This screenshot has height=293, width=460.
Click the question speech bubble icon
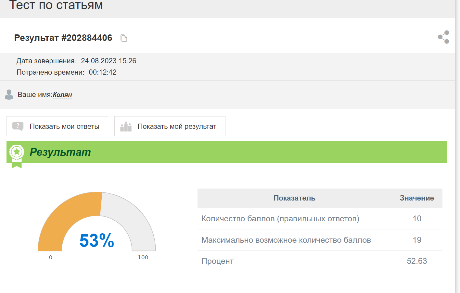point(18,126)
